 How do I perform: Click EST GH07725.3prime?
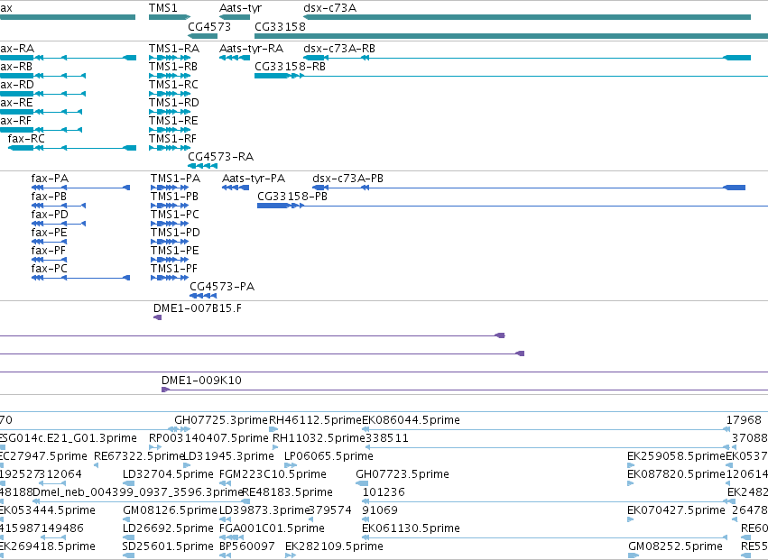221,420
